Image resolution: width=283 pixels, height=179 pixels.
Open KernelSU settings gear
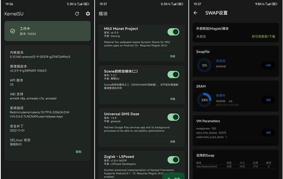(x=88, y=14)
